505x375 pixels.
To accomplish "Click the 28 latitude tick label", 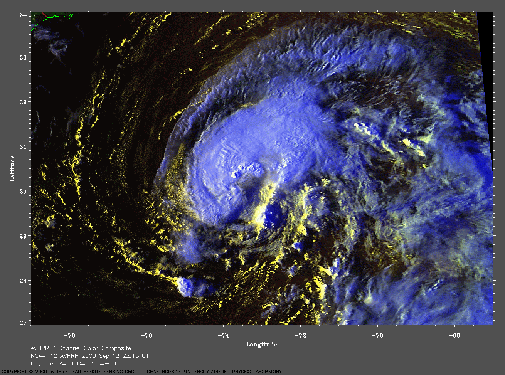I will 23,281.
